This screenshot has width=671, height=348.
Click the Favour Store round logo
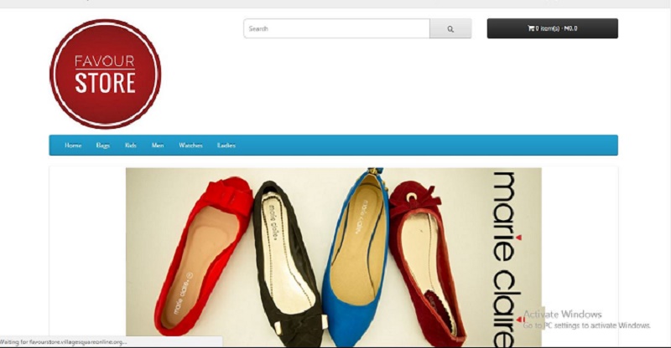coord(105,74)
